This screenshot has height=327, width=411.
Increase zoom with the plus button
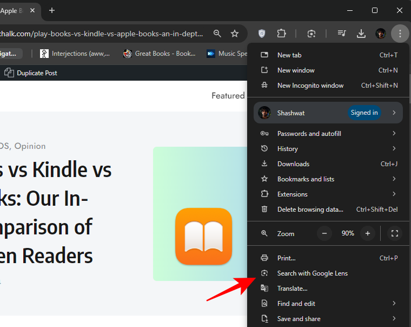pyautogui.click(x=368, y=233)
